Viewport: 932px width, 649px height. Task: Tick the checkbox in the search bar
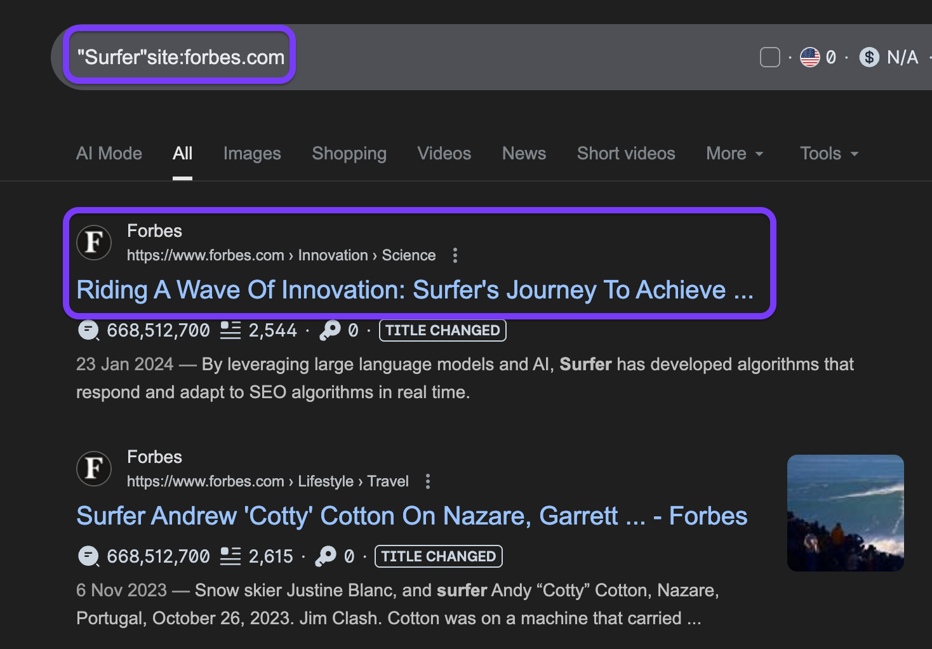[769, 57]
